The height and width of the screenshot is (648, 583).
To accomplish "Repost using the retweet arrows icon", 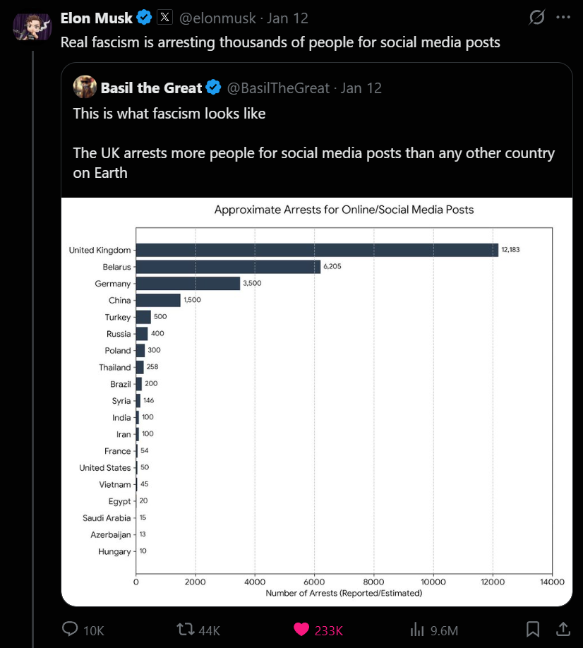I will click(x=186, y=629).
